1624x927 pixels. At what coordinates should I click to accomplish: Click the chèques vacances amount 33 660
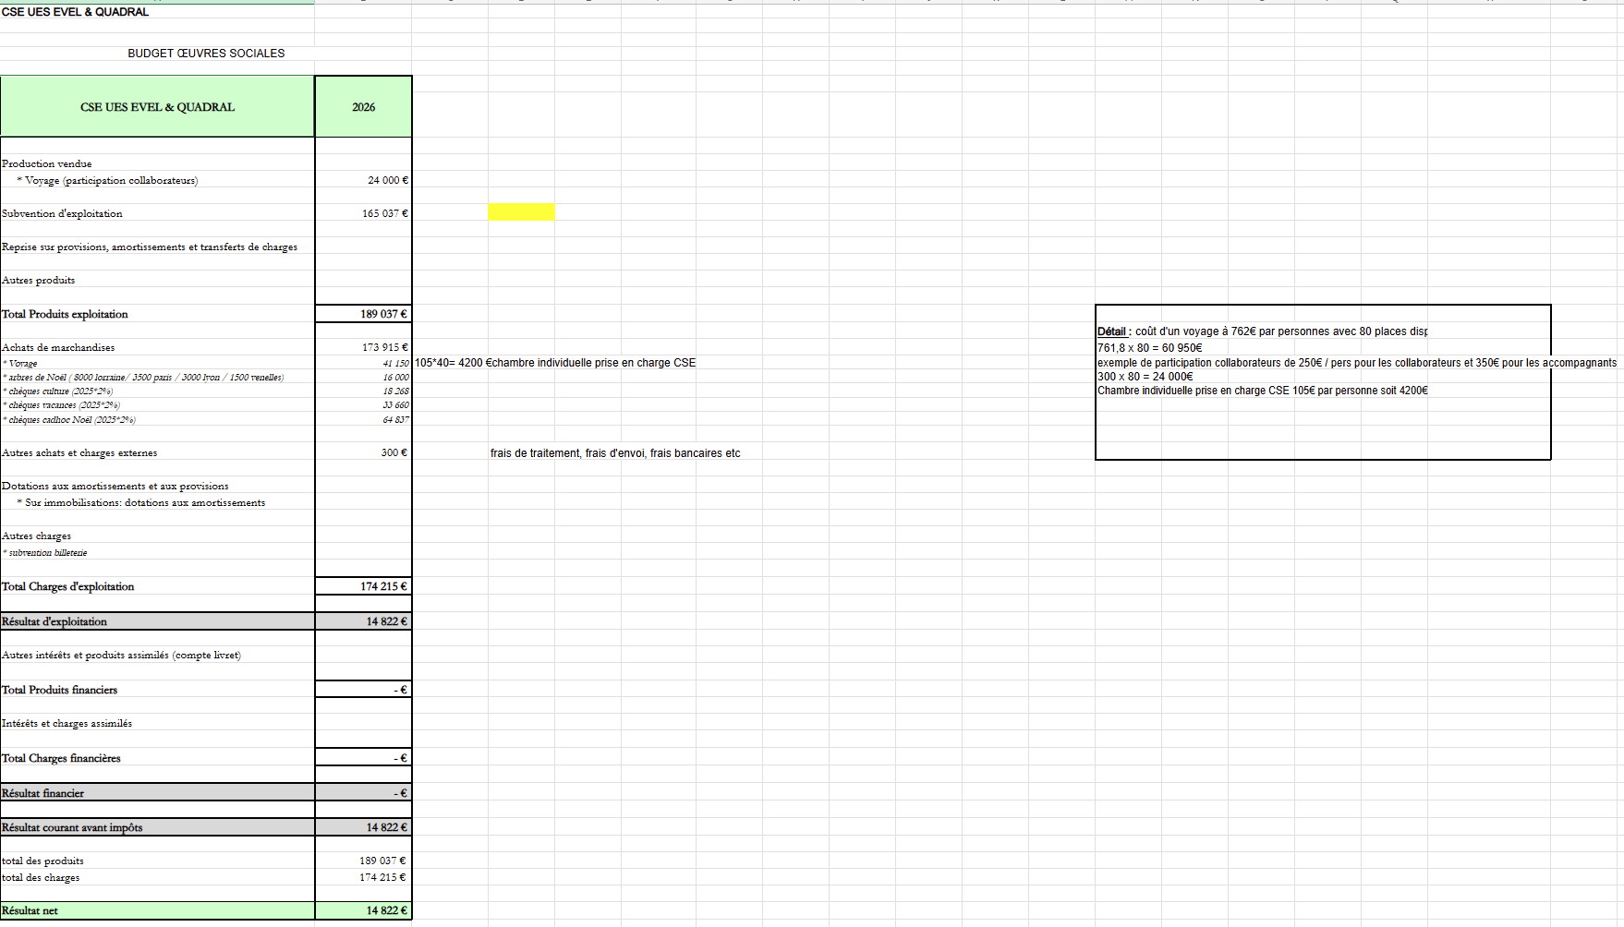[395, 405]
